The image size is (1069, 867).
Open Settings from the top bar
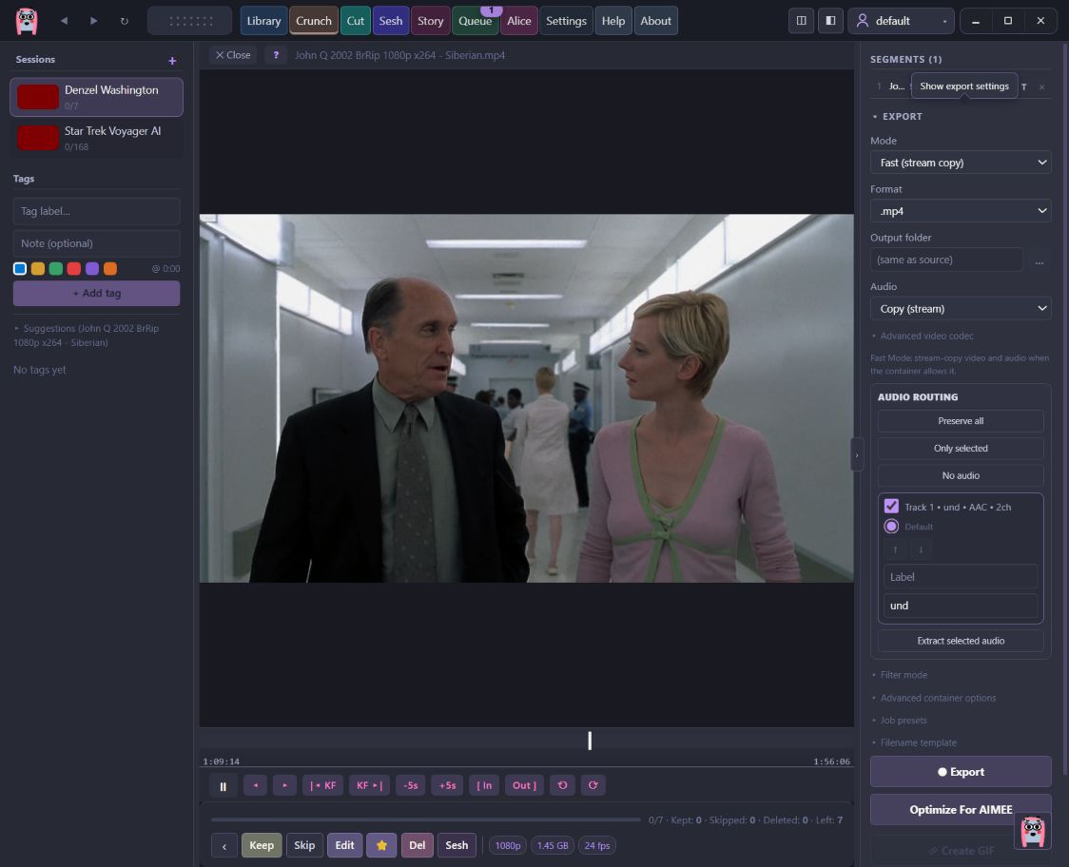click(x=566, y=21)
